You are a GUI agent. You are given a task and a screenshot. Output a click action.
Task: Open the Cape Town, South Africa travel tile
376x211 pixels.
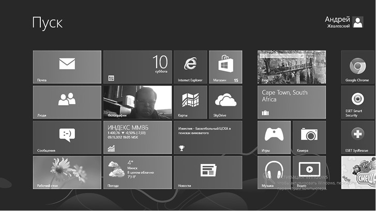click(x=292, y=102)
